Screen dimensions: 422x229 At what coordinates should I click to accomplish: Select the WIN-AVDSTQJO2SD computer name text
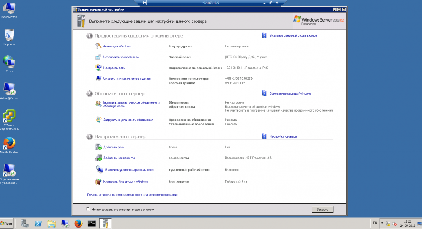click(x=239, y=79)
